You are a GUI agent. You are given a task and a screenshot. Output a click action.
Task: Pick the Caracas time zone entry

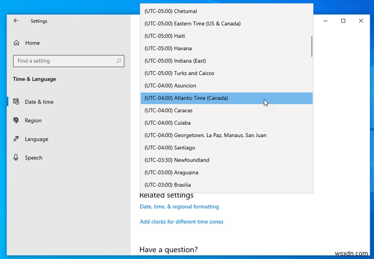(168, 110)
